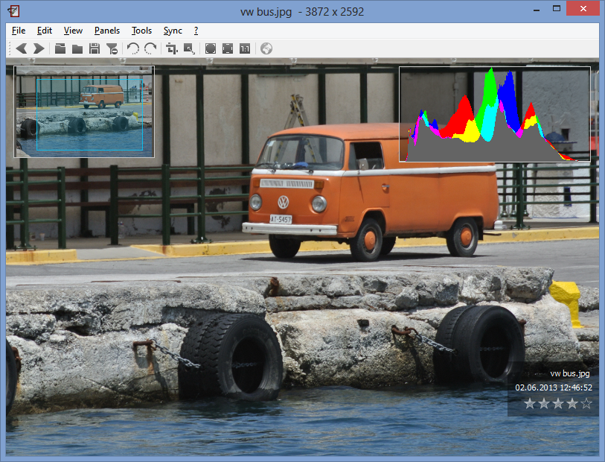
Task: Toggle 1:1 actual size zoom
Action: tap(245, 49)
